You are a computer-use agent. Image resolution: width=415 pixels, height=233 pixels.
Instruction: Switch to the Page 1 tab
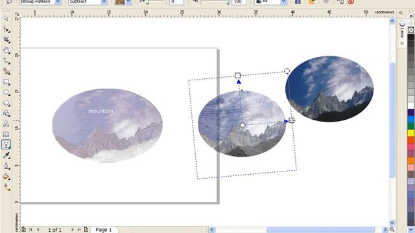(104, 230)
